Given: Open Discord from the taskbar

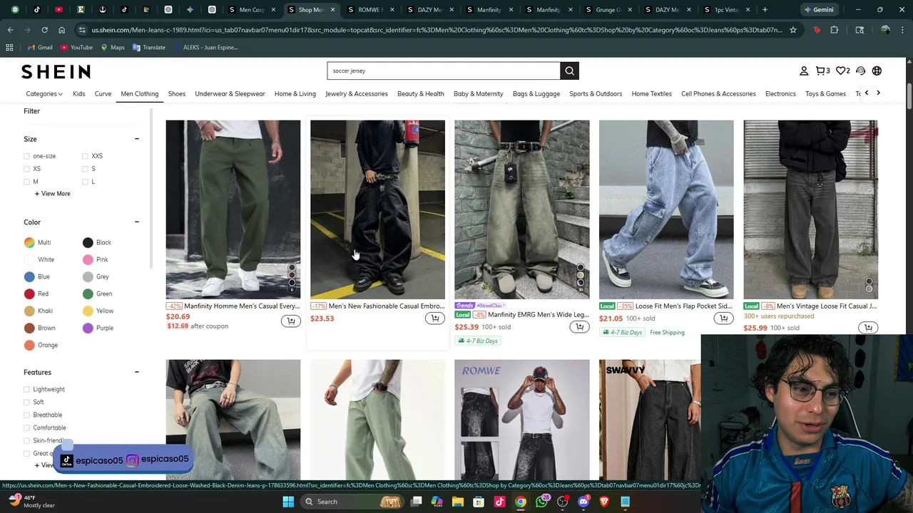Looking at the screenshot, I should tap(583, 502).
